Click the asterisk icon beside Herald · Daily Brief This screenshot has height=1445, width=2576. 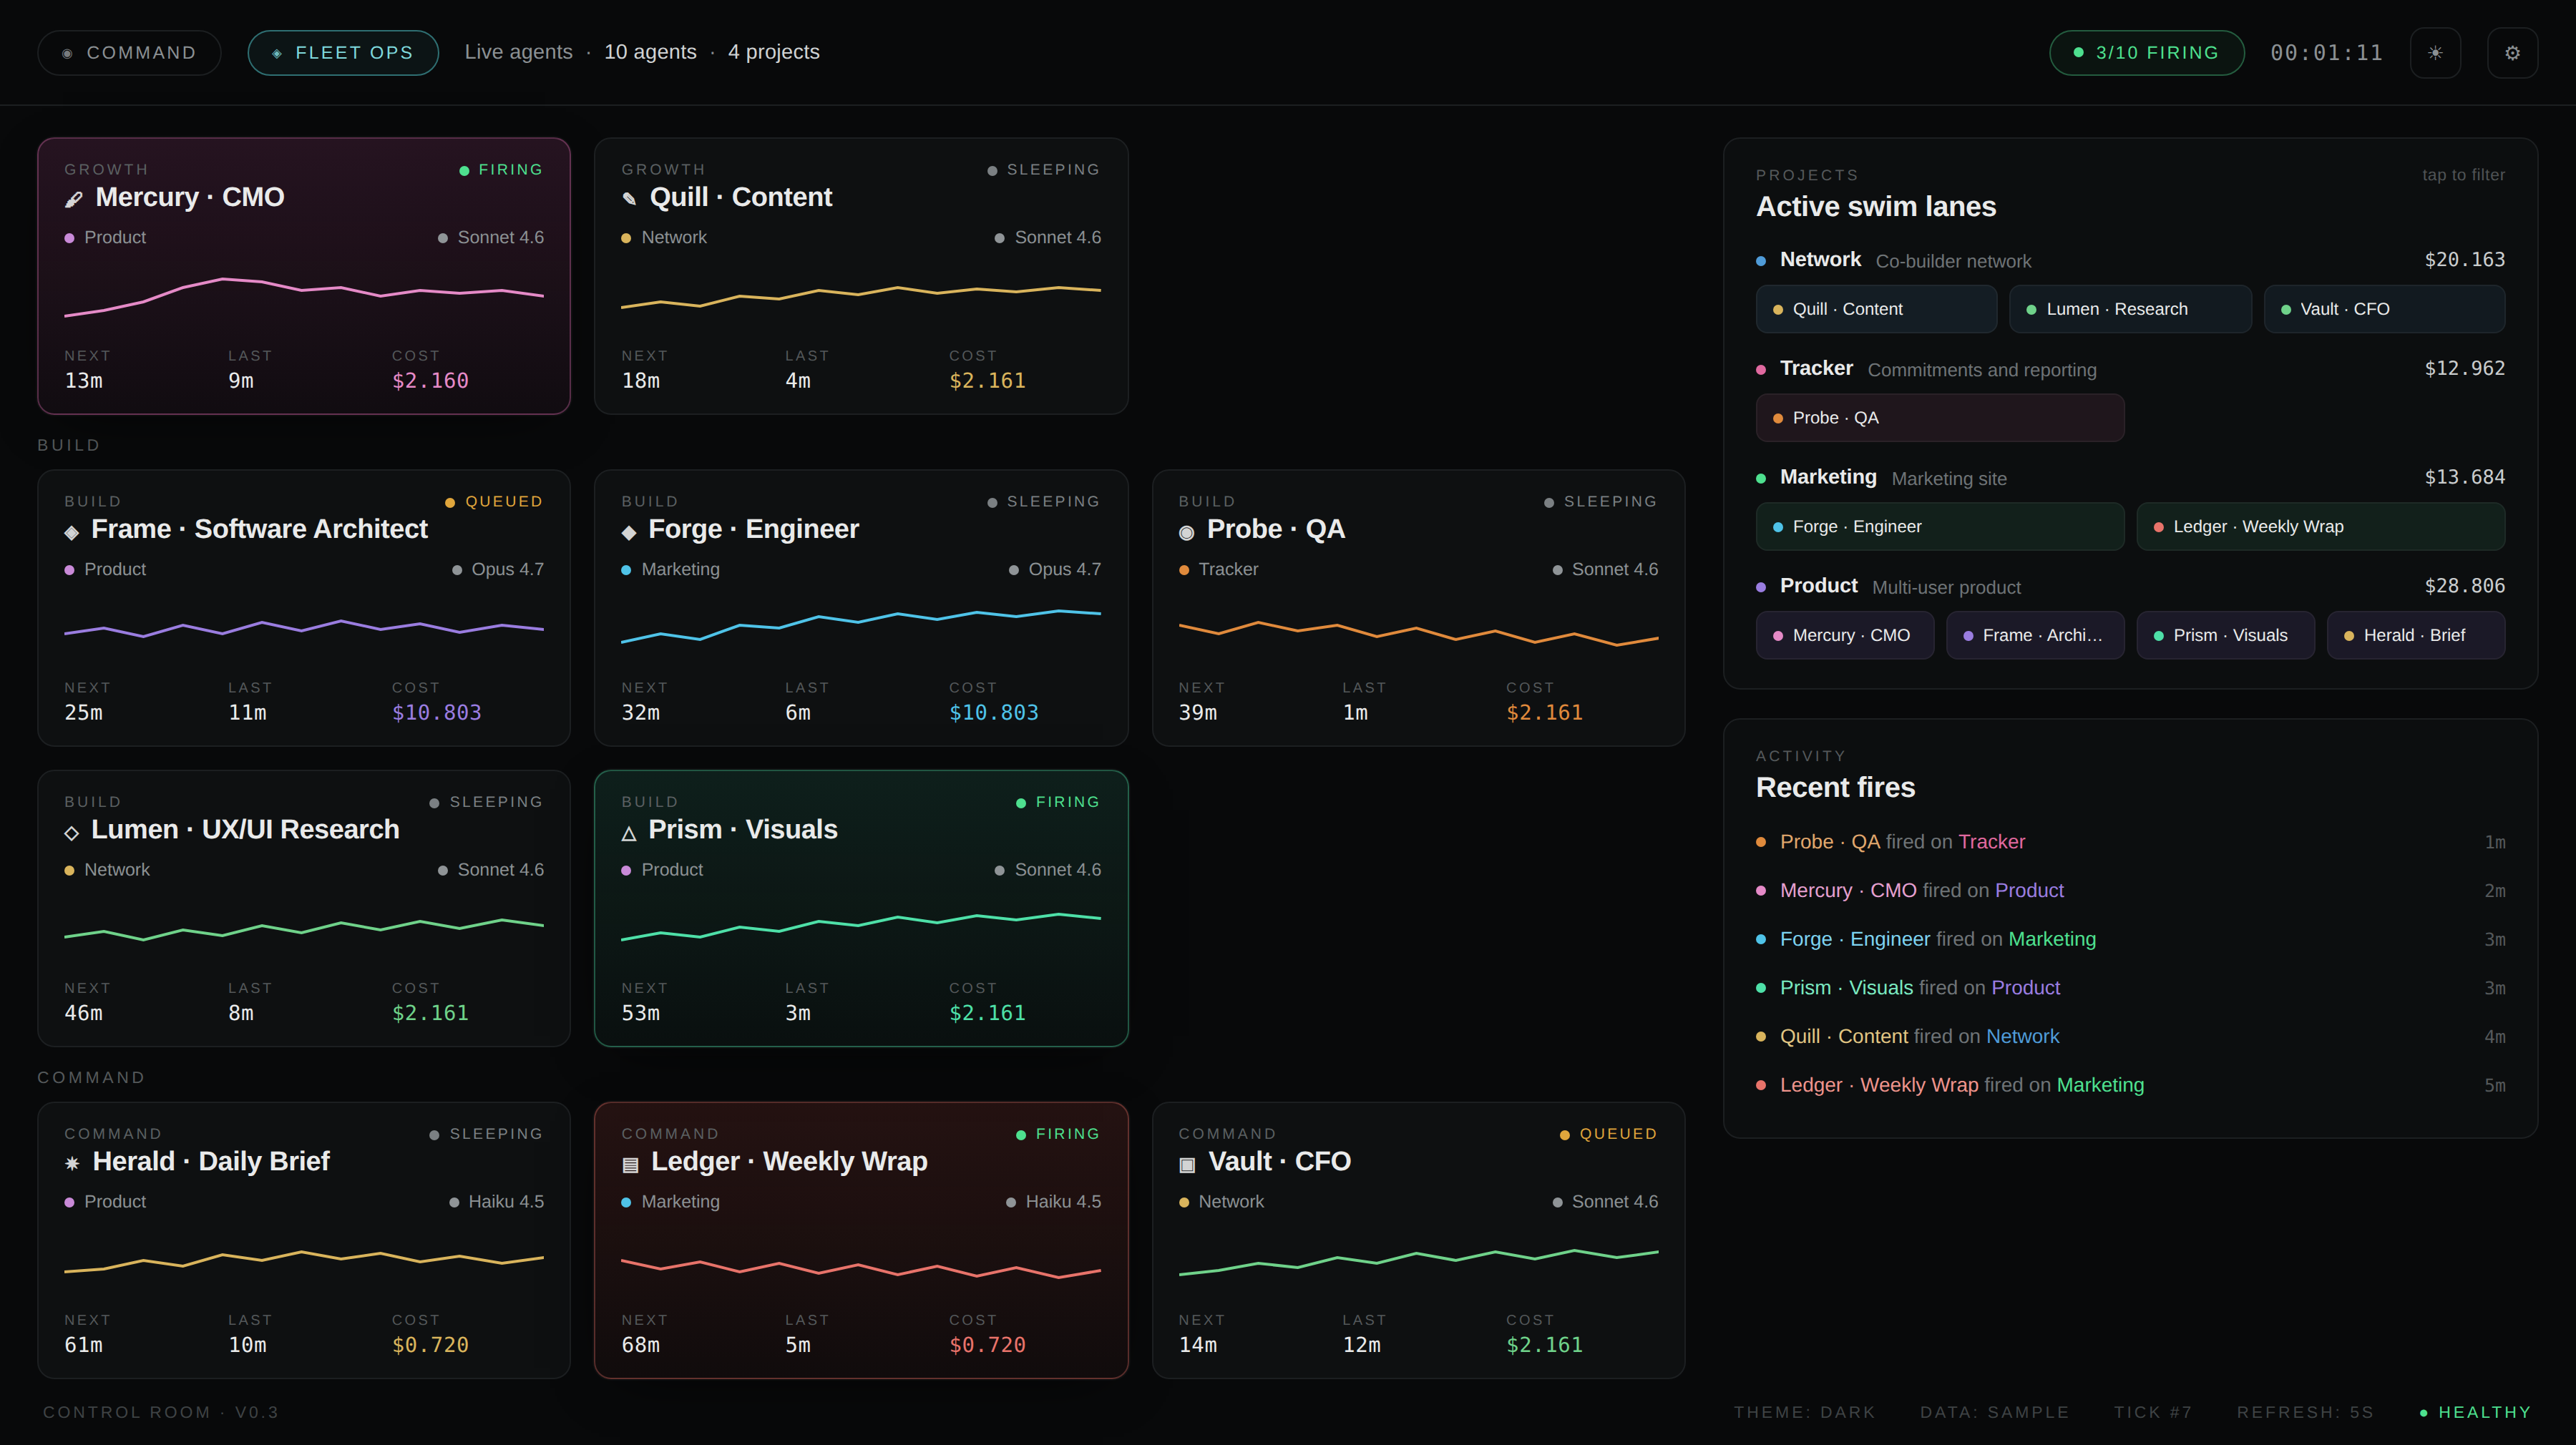coord(72,1164)
